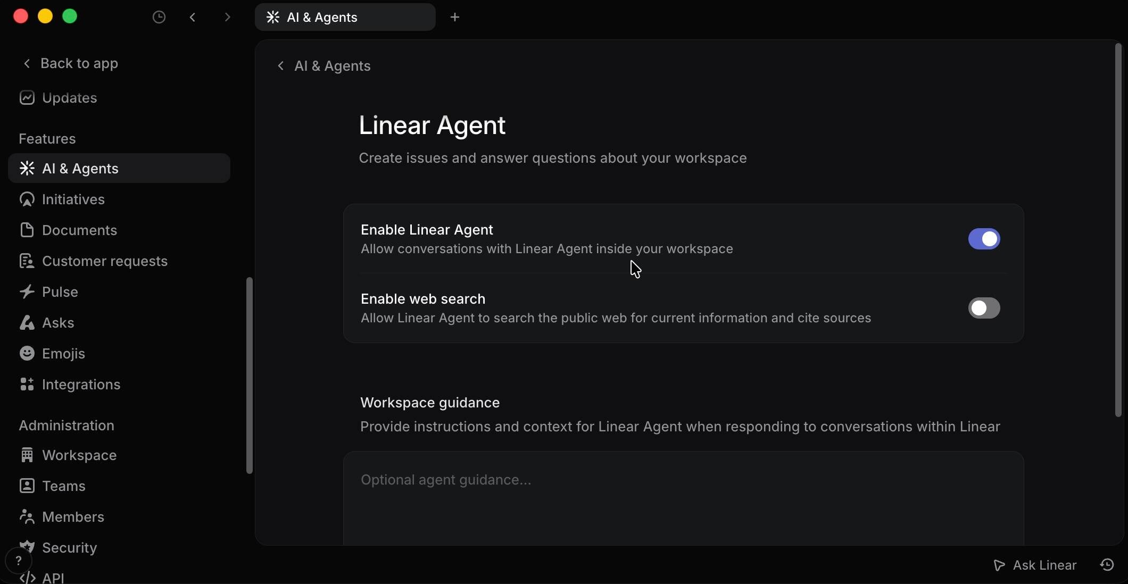Open history clock icon in title bar
The height and width of the screenshot is (584, 1128).
point(159,17)
